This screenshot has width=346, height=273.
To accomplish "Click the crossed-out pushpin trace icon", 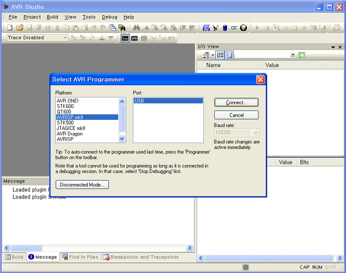I will 83,38.
